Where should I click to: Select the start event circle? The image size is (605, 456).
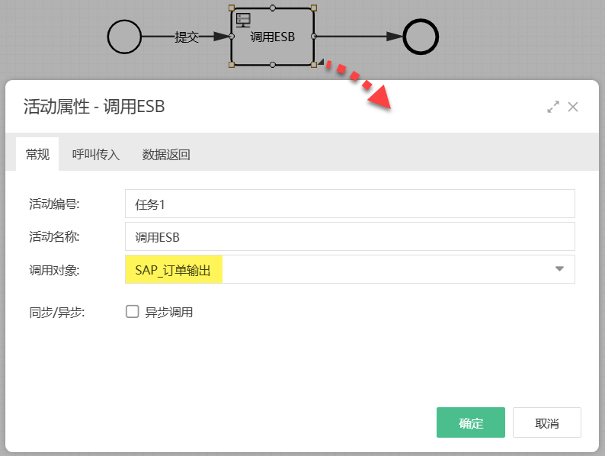[x=125, y=37]
